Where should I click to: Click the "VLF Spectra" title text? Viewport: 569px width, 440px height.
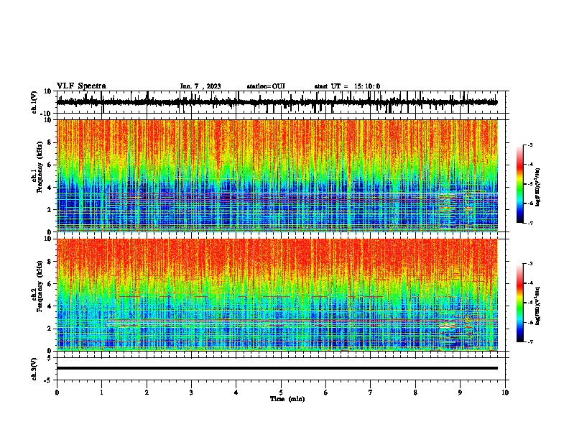pyautogui.click(x=81, y=86)
